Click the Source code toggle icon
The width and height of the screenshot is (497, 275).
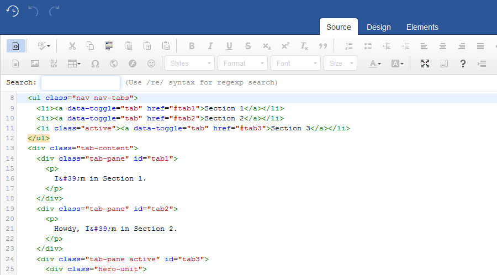[16, 46]
